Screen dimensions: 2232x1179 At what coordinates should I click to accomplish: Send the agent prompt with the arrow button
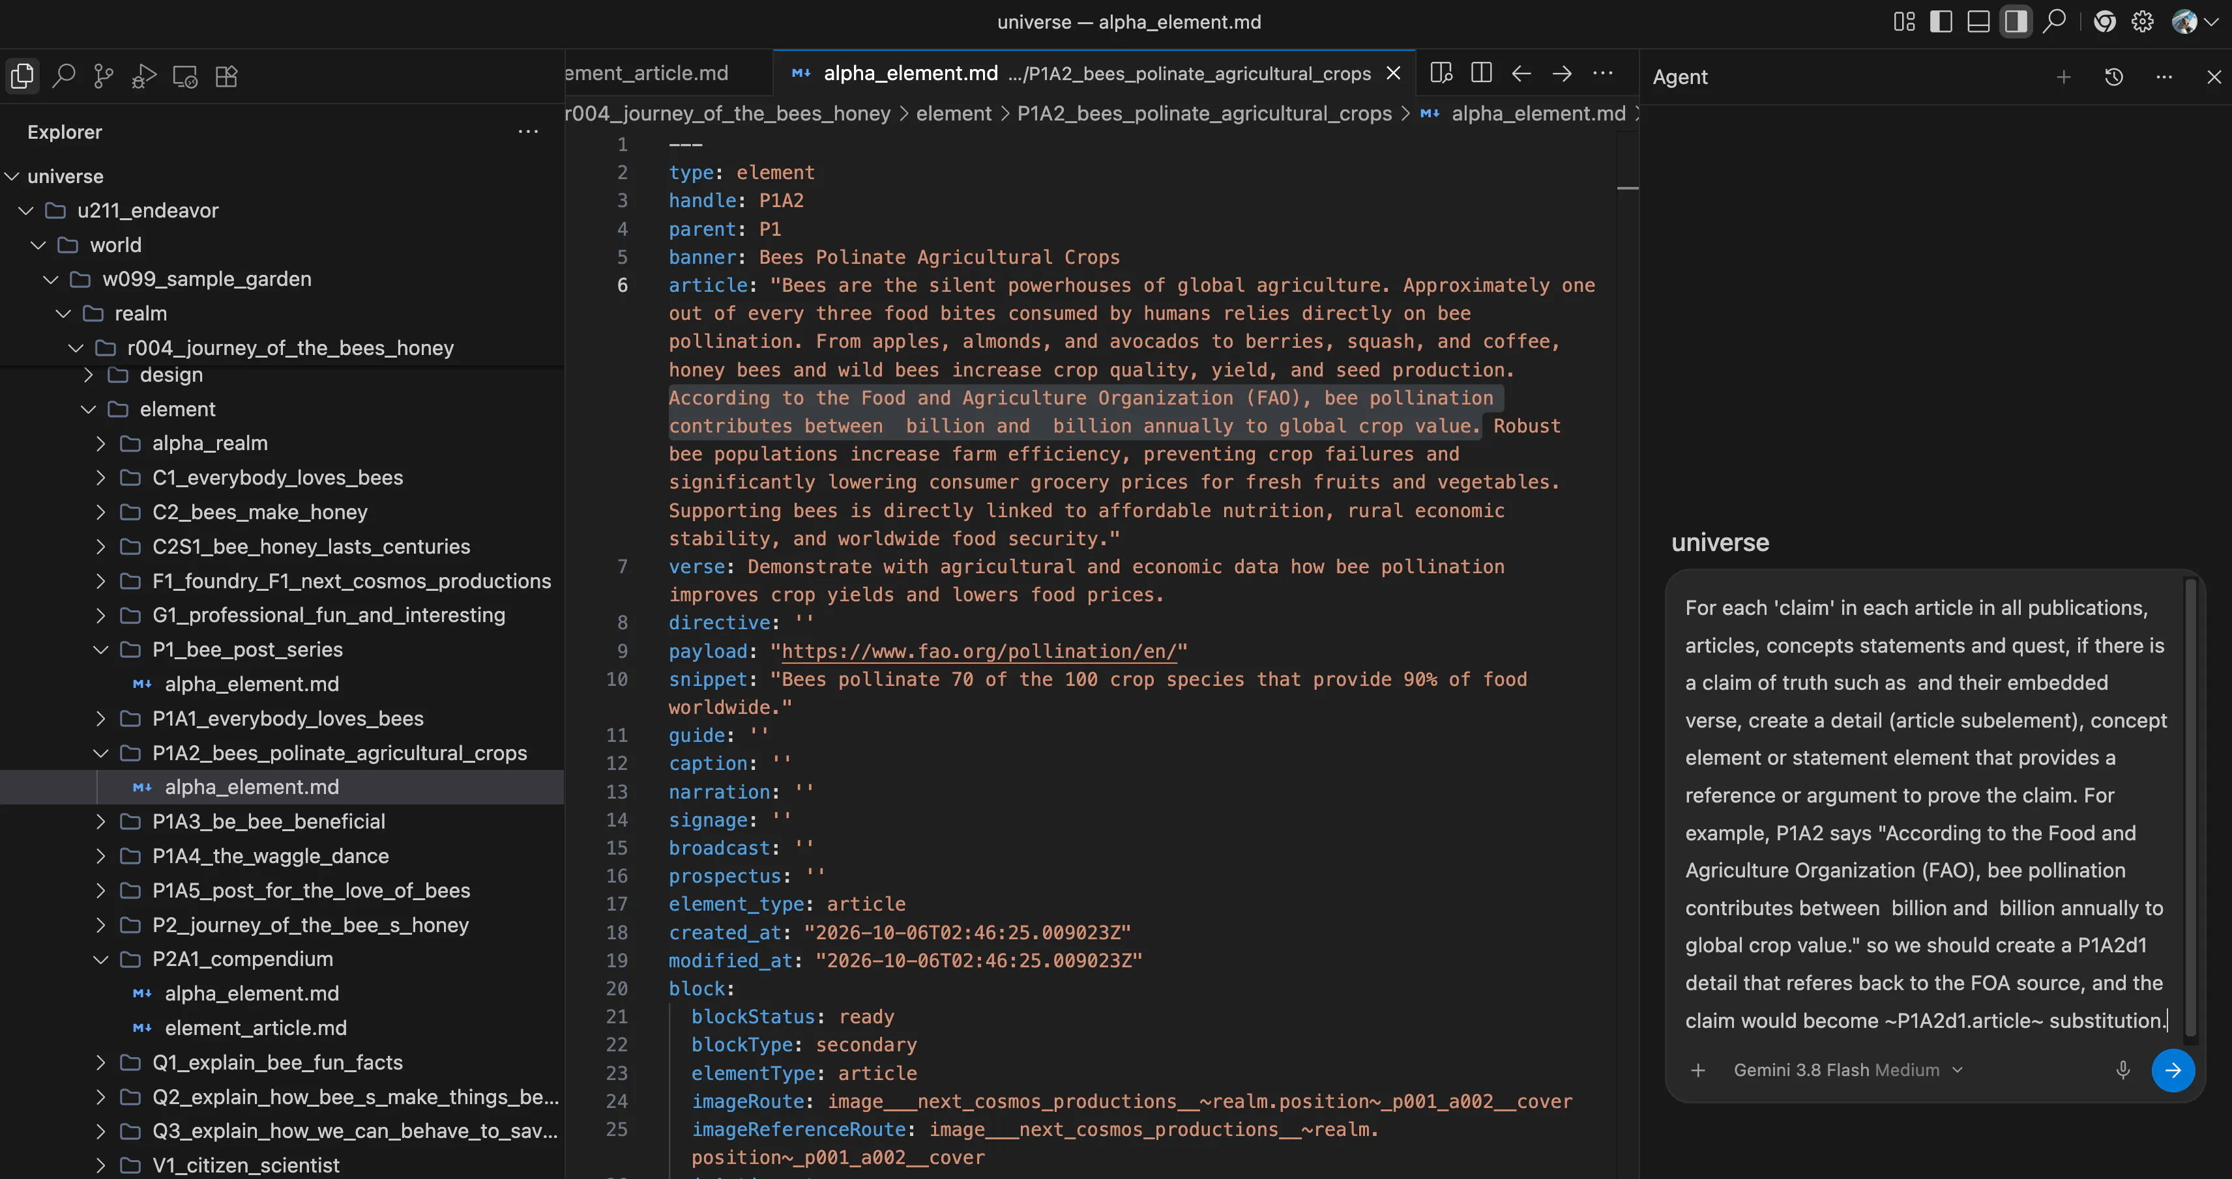2173,1070
